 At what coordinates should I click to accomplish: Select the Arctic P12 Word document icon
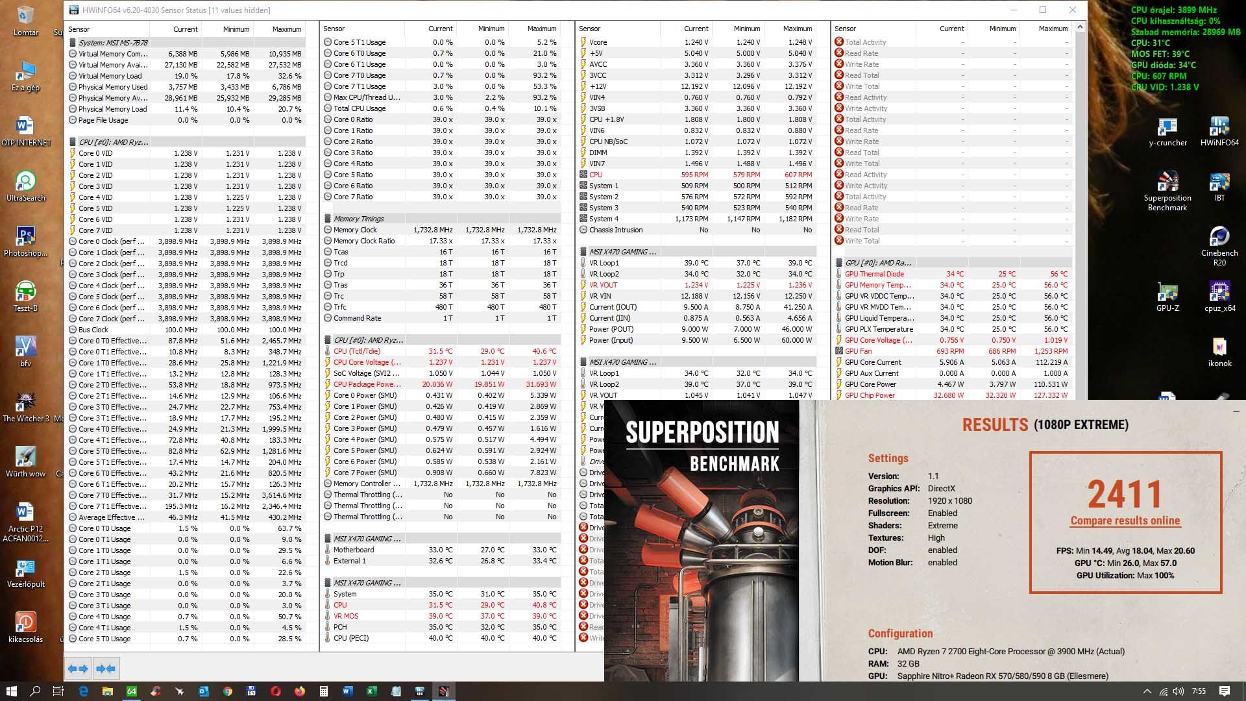pyautogui.click(x=26, y=523)
